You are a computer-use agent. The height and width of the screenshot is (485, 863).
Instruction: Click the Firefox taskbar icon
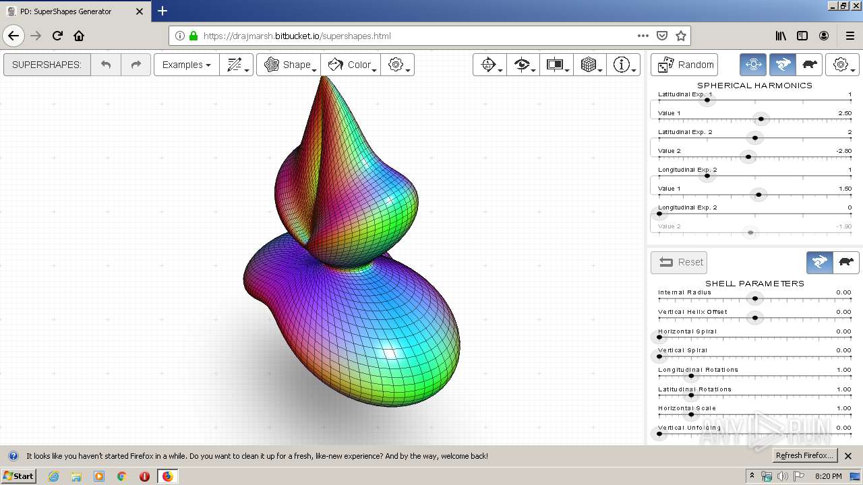167,476
